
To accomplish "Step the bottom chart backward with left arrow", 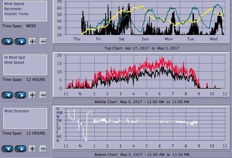I will [x=7, y=149].
